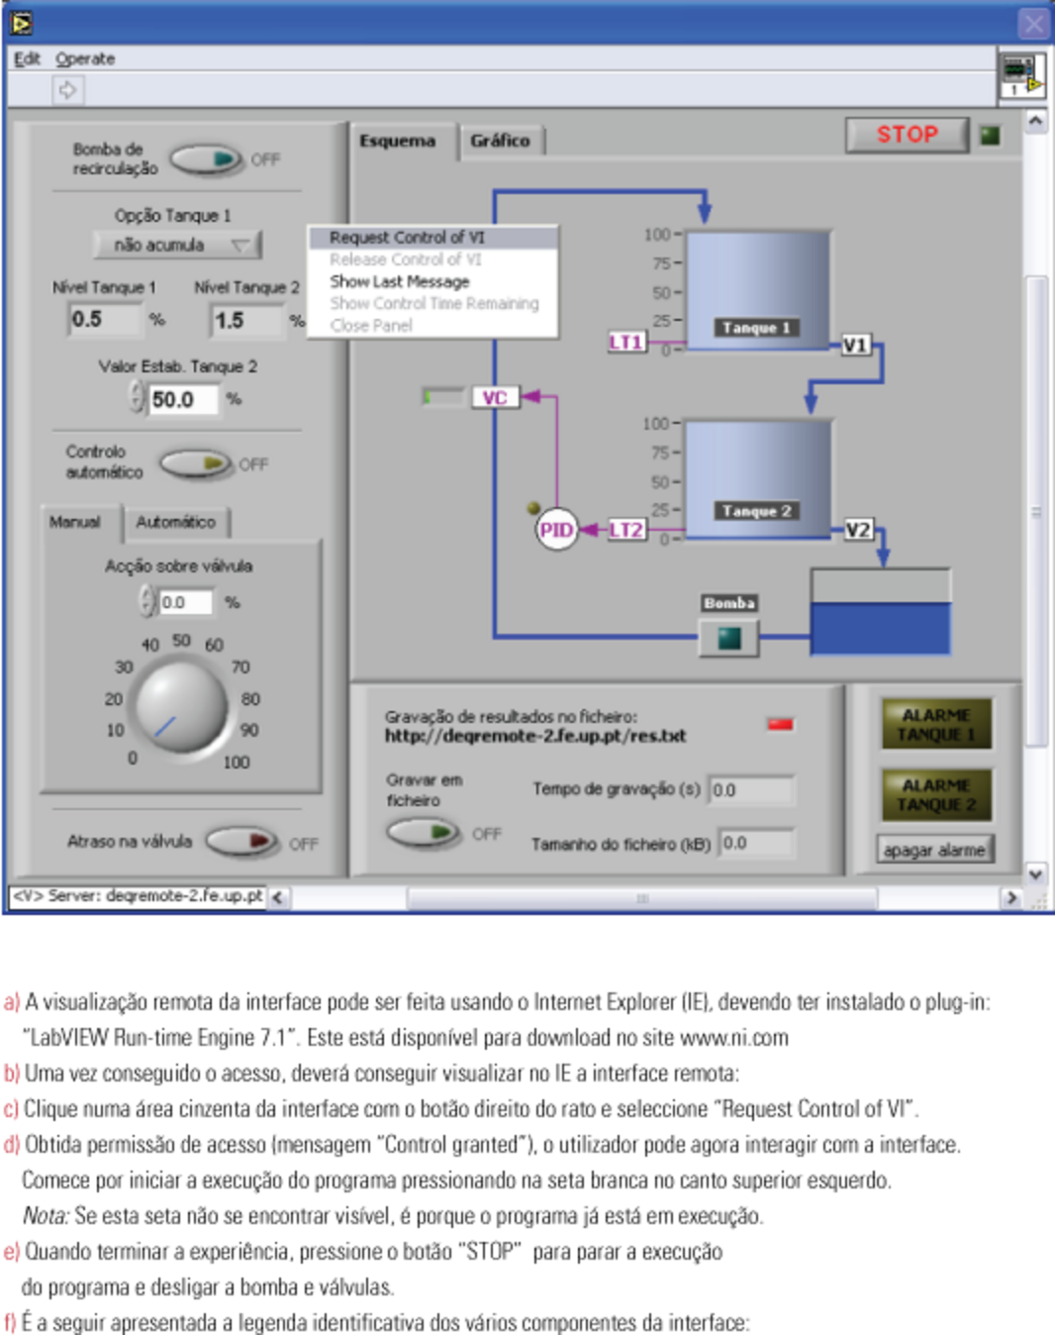Screen dimensions: 1055x1335
Task: Toggle the Gravar em ficheiro switch
Action: click(423, 833)
